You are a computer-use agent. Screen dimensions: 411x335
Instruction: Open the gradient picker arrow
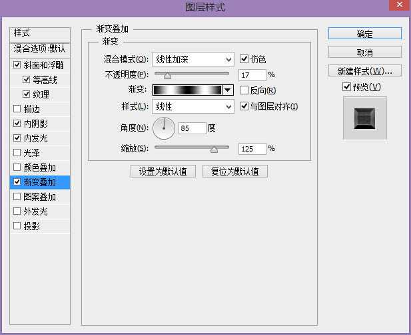228,90
